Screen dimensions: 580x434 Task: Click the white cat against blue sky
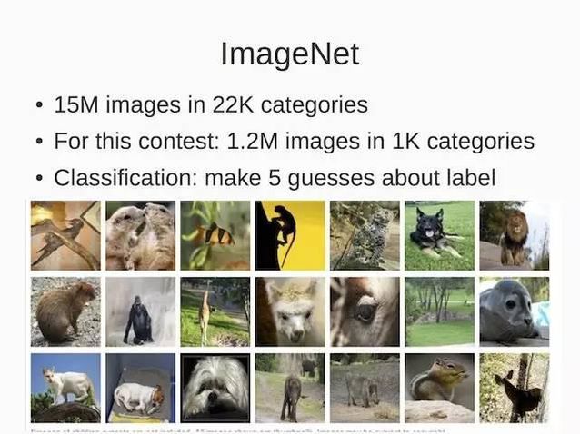tap(65, 389)
